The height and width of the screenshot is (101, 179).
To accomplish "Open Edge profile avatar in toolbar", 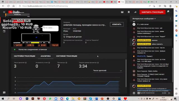I will 170,6.
